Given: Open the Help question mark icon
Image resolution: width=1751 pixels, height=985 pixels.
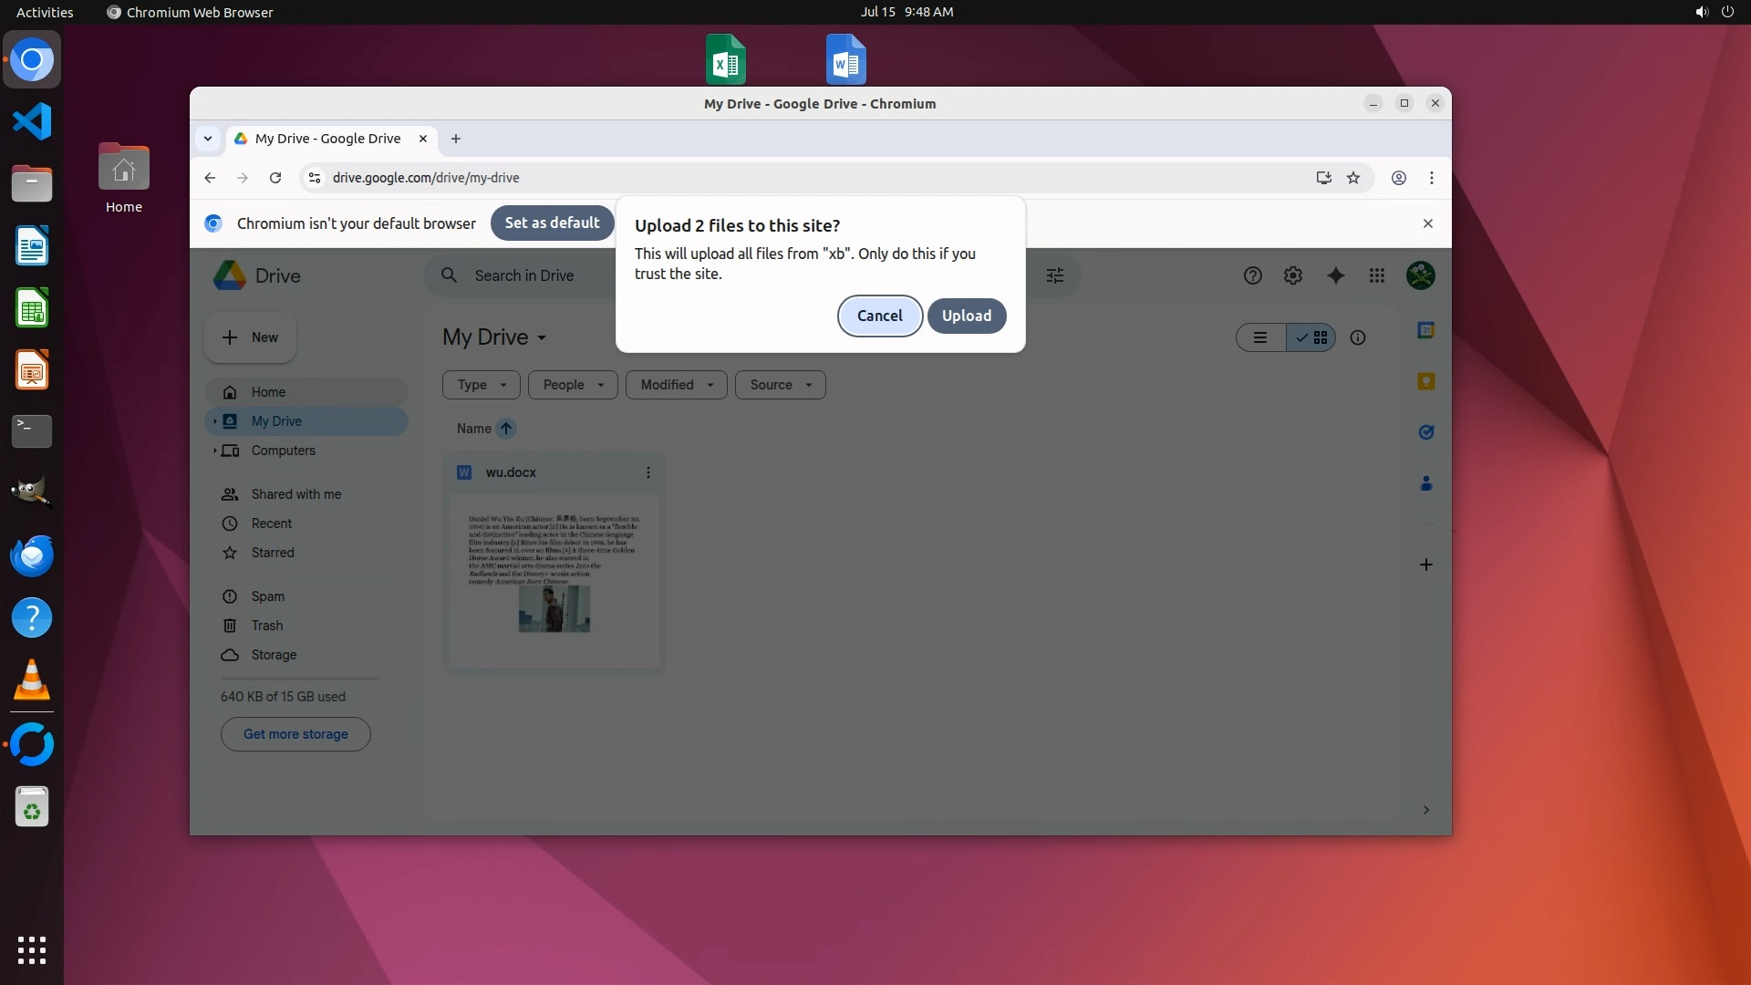Looking at the screenshot, I should [x=1252, y=275].
